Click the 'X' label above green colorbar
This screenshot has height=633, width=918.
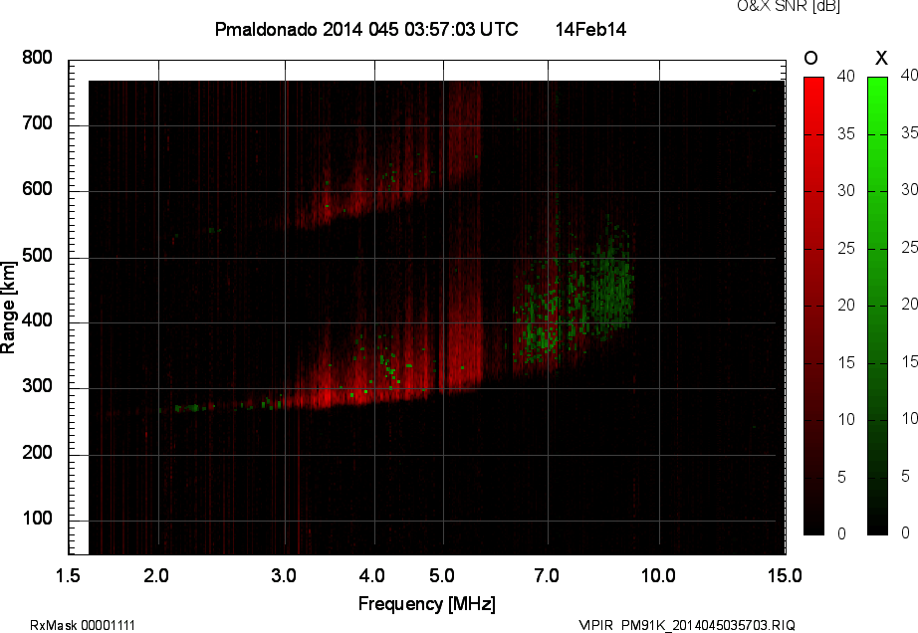[881, 58]
